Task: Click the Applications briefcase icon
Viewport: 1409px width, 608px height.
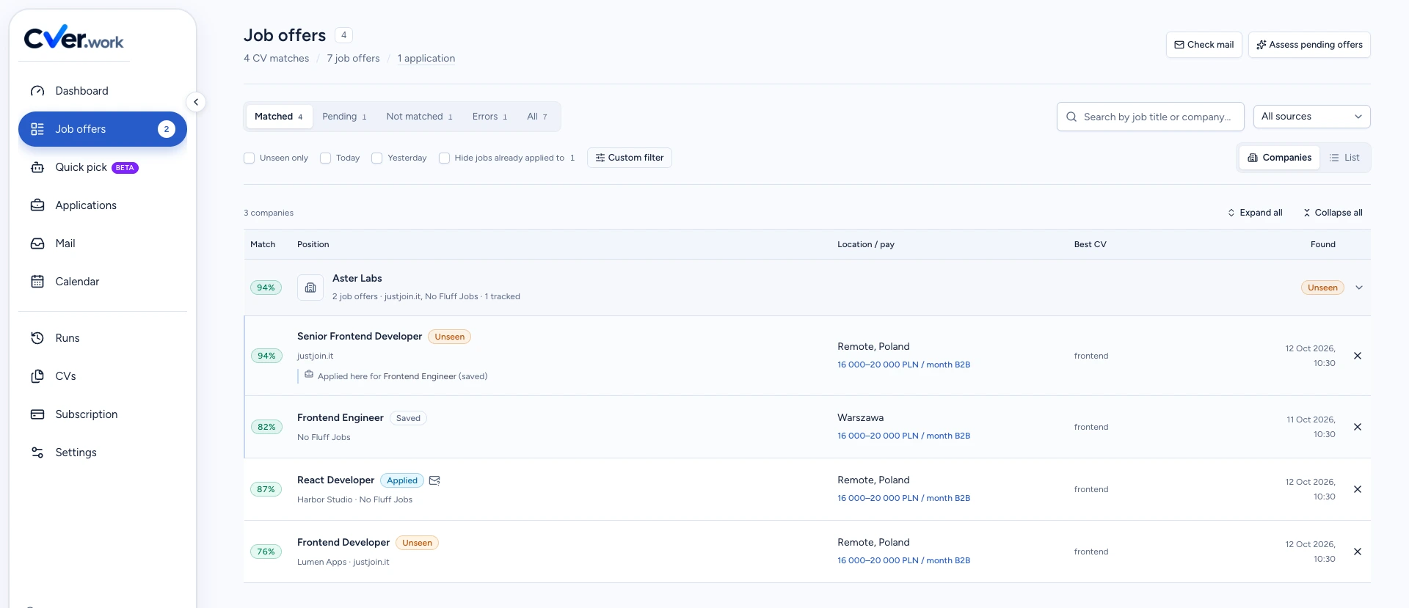Action: 37,205
